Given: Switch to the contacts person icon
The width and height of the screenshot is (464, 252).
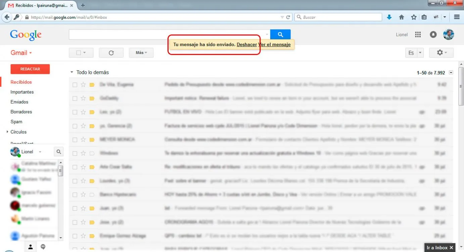Looking at the screenshot, I should pyautogui.click(x=31, y=247).
